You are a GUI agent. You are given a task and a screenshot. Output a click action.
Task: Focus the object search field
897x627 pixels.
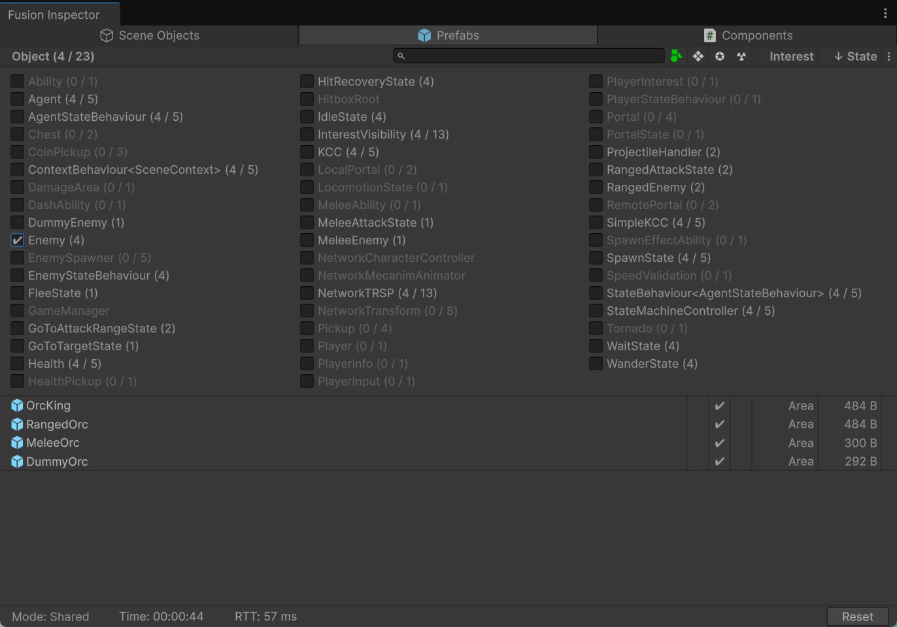click(x=530, y=56)
